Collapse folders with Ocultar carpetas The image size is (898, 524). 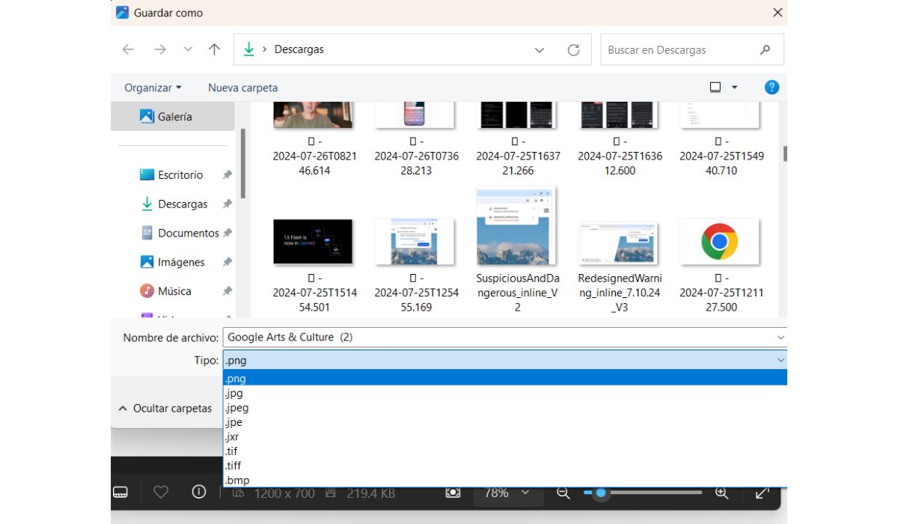[x=165, y=409]
